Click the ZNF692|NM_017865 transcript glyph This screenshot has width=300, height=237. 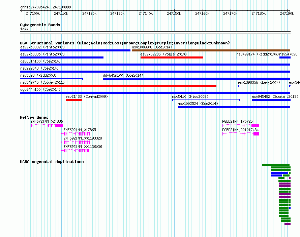pyautogui.click(x=76, y=134)
